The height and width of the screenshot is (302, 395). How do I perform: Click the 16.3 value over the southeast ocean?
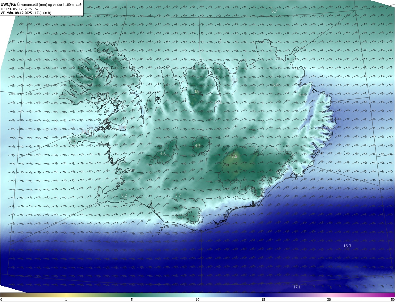pos(347,246)
